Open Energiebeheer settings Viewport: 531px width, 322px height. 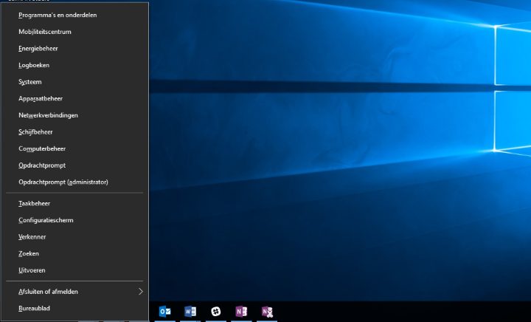coord(38,49)
